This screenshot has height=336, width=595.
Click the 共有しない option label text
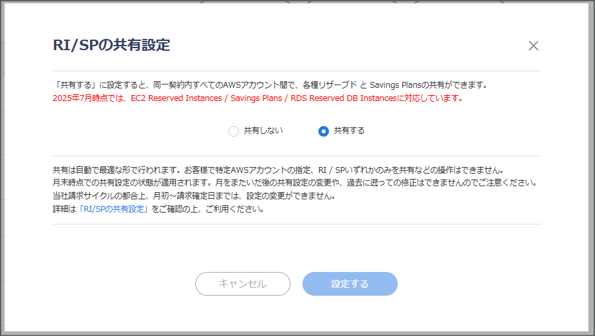pos(263,131)
